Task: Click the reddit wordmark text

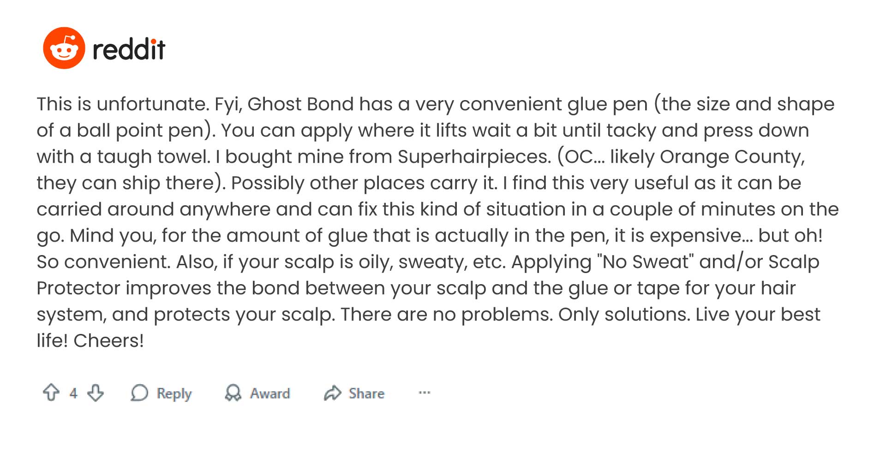Action: coord(129,49)
